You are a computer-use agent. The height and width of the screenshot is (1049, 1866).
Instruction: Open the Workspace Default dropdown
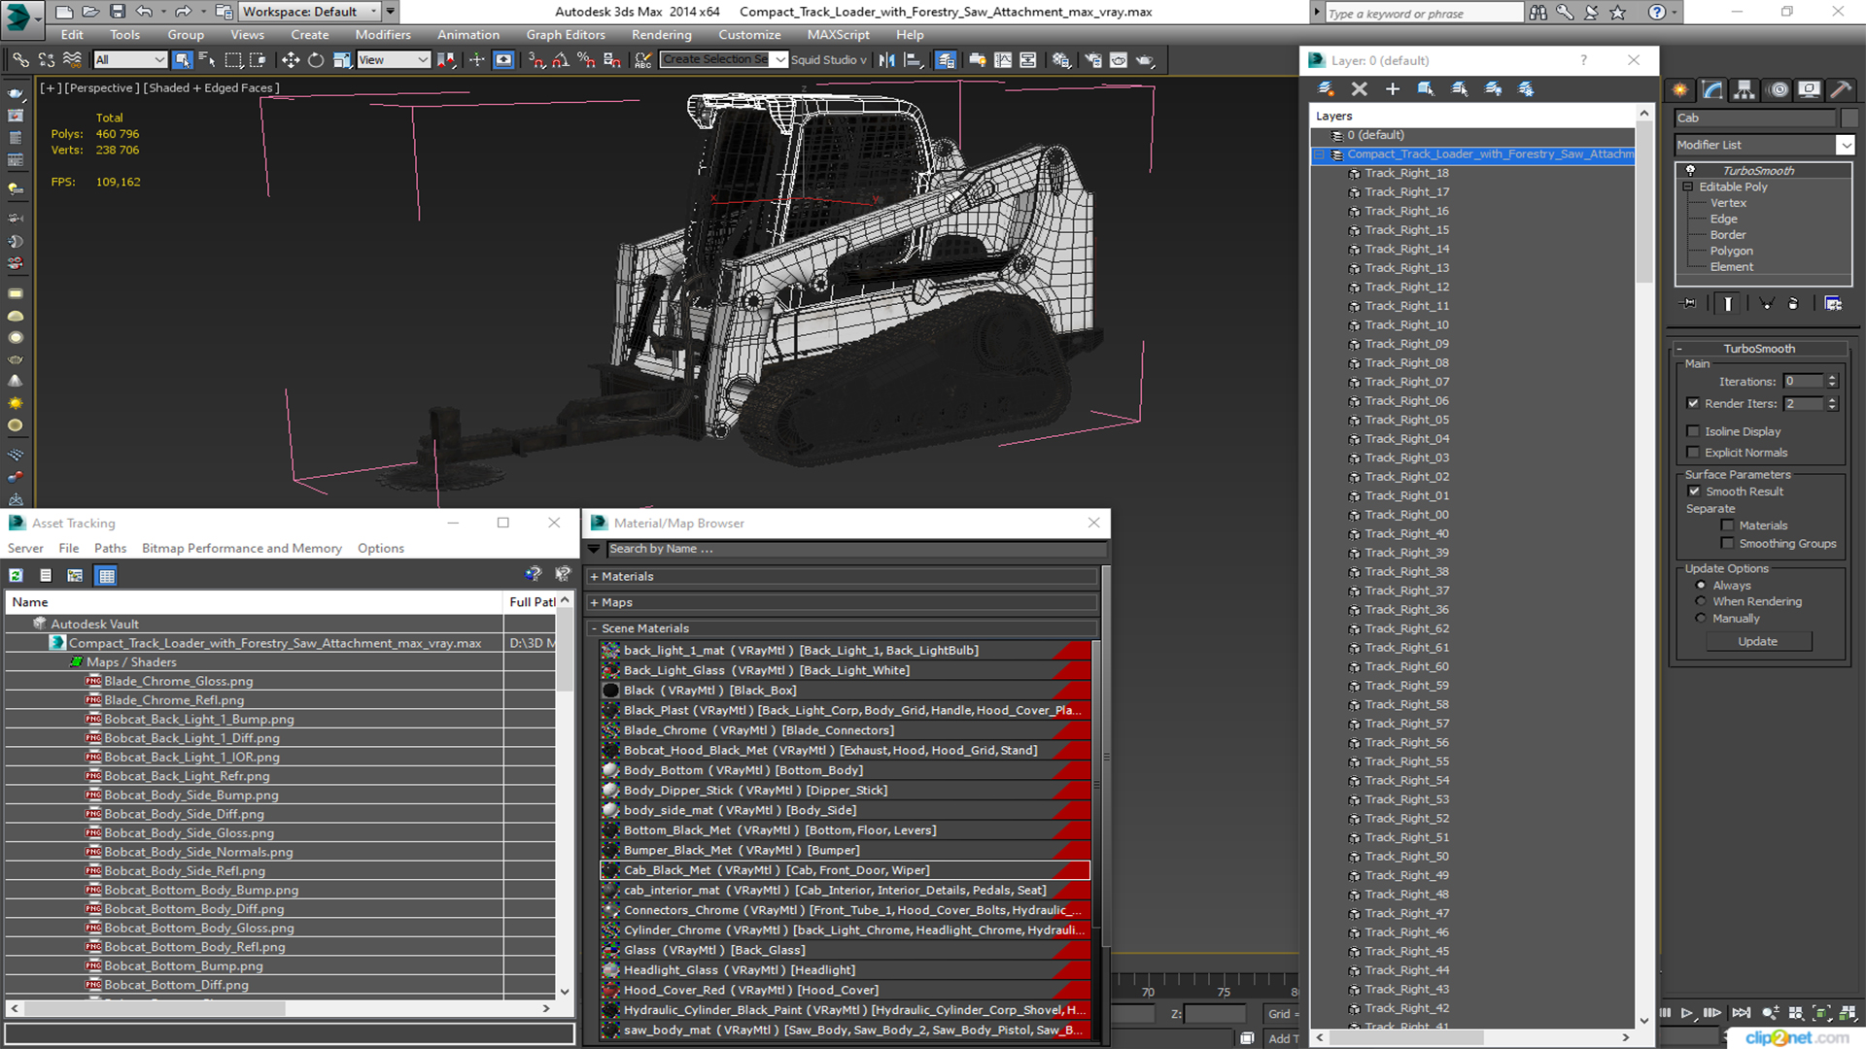coord(310,12)
